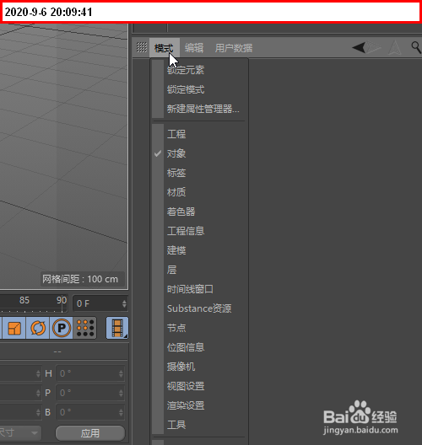Switch mode to 视图设置
Image resolution: width=422 pixels, height=445 pixels.
click(186, 386)
